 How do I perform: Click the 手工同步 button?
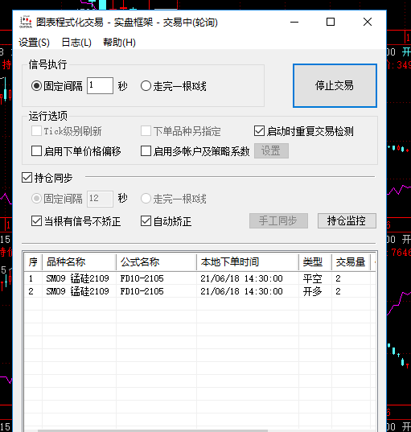point(278,220)
